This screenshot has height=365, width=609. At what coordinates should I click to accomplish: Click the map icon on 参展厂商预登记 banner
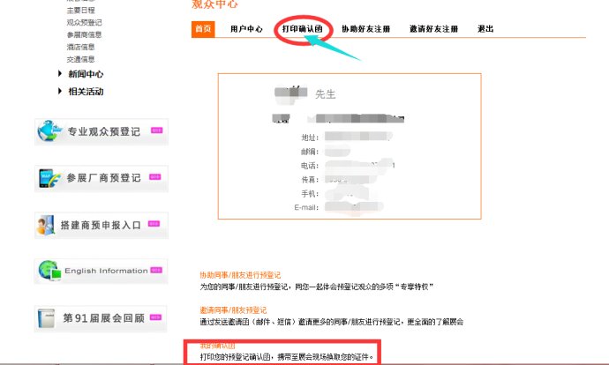coord(49,178)
